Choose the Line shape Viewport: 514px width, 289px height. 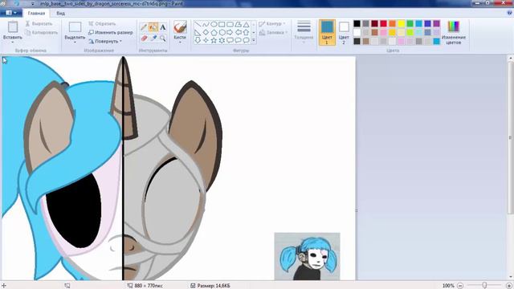point(198,25)
